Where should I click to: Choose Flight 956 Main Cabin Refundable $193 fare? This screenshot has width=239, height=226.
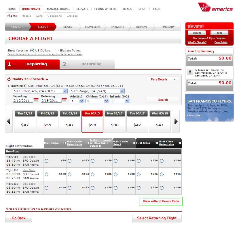coord(69,161)
